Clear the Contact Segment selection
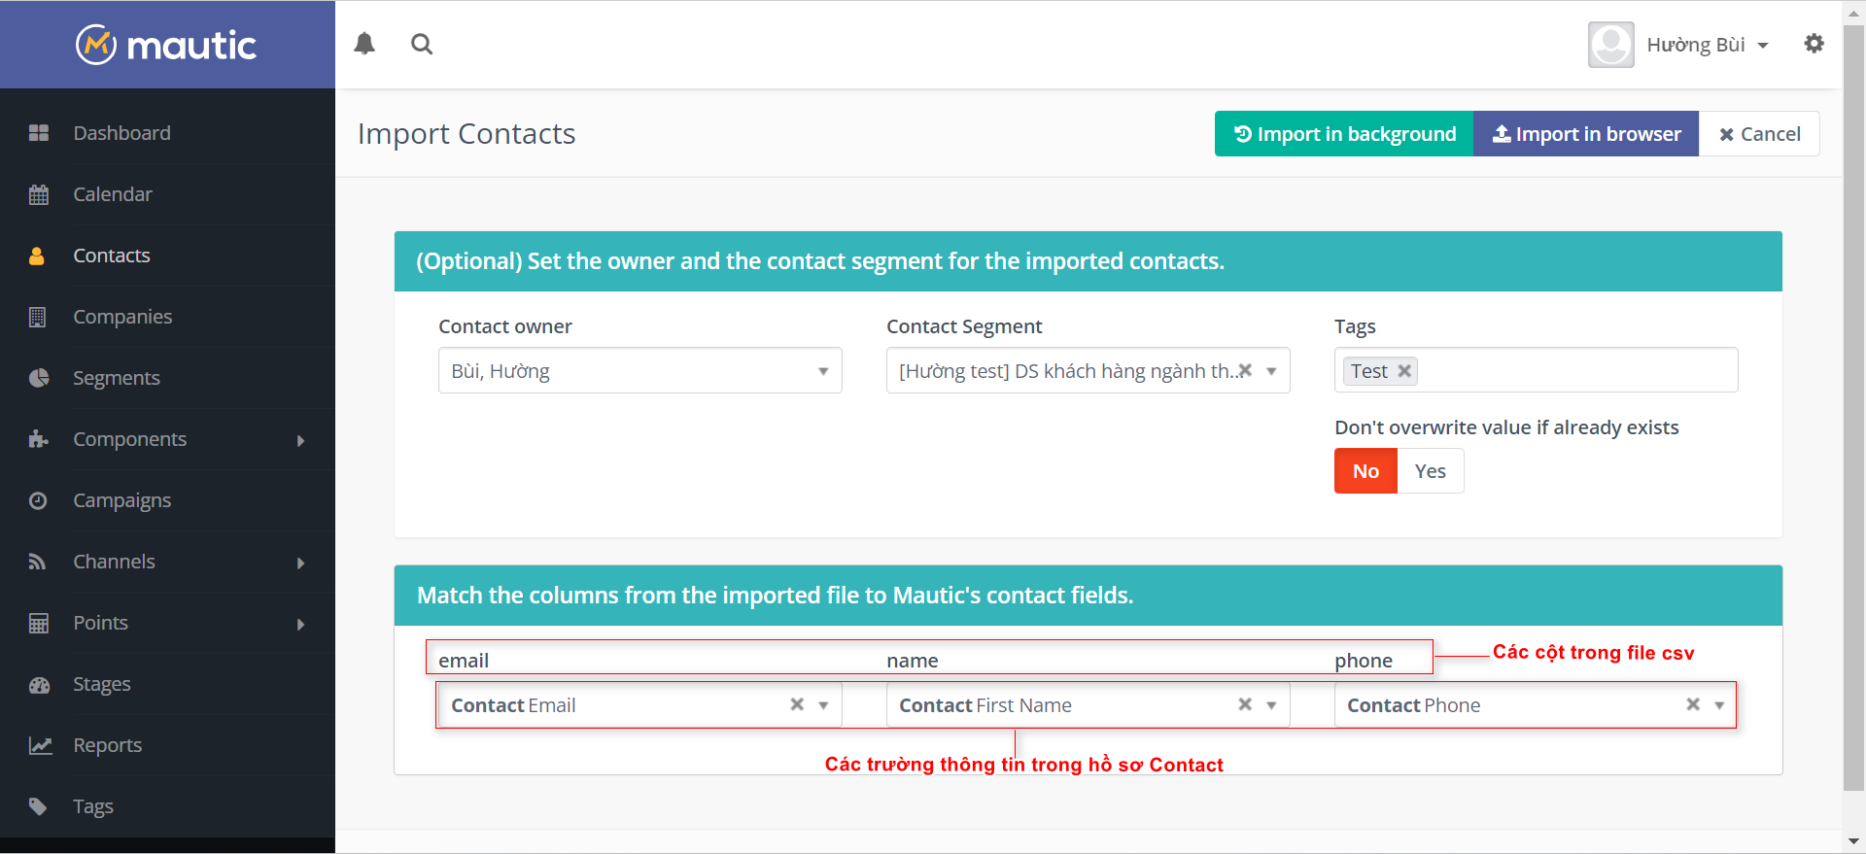 click(x=1246, y=370)
